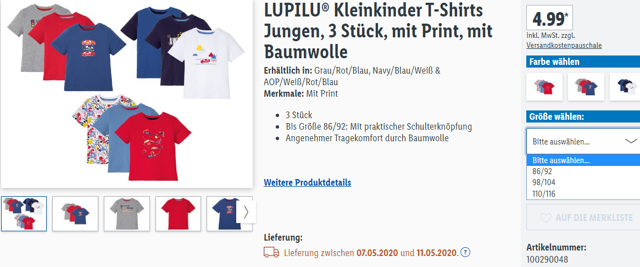Click the delivery info question mark icon
Image resolution: width=640 pixels, height=267 pixels.
465,252
